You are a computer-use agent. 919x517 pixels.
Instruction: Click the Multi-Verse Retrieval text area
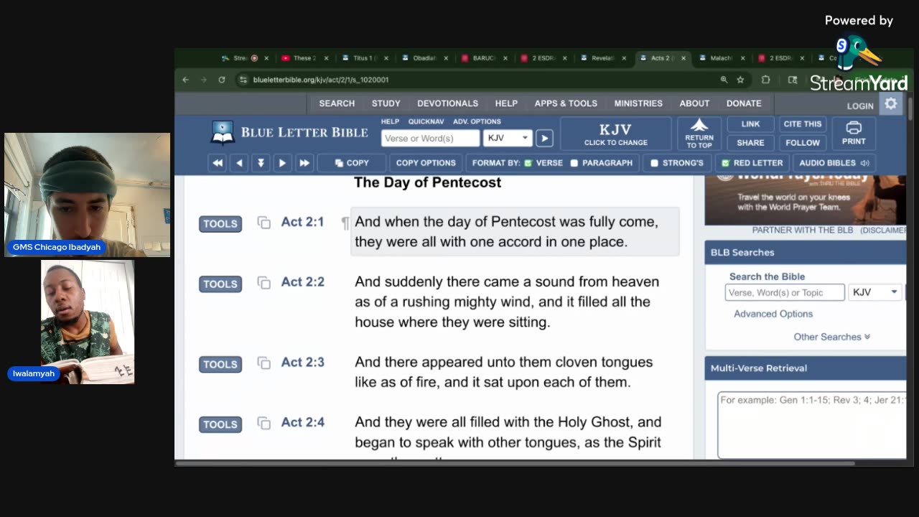click(x=812, y=424)
